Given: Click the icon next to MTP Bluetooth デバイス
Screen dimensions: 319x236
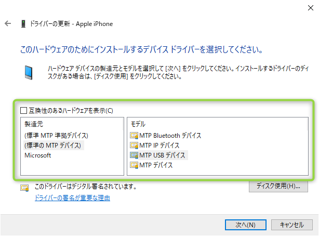Looking at the screenshot, I should click(134, 136).
